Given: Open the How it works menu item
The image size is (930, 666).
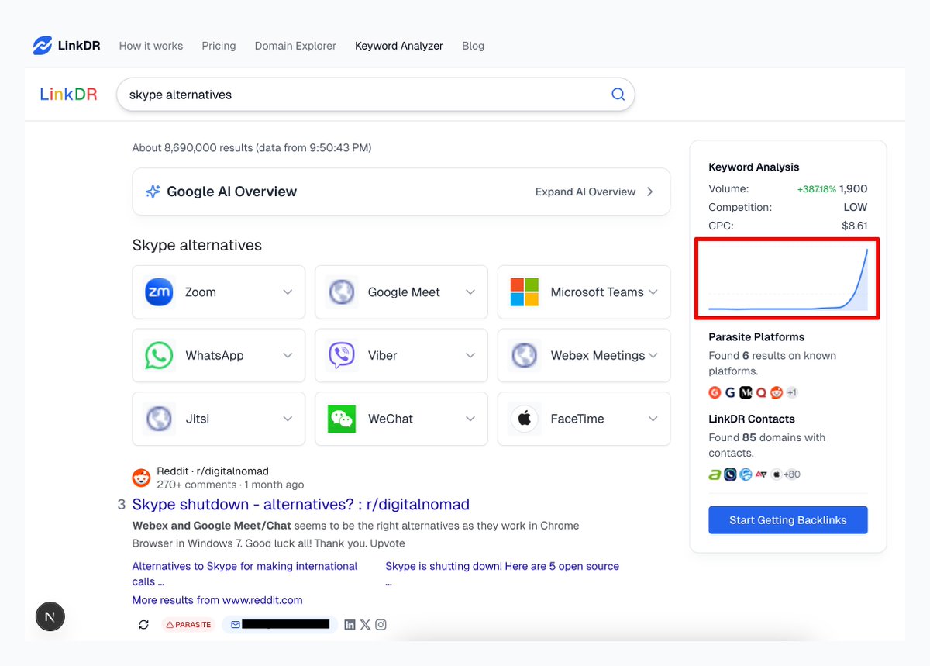Looking at the screenshot, I should pos(151,46).
